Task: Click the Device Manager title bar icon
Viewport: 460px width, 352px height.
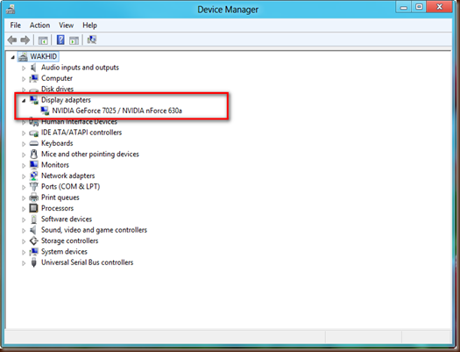Action: click(x=11, y=10)
